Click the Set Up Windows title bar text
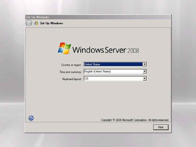196x147 pixels. coord(37,17)
